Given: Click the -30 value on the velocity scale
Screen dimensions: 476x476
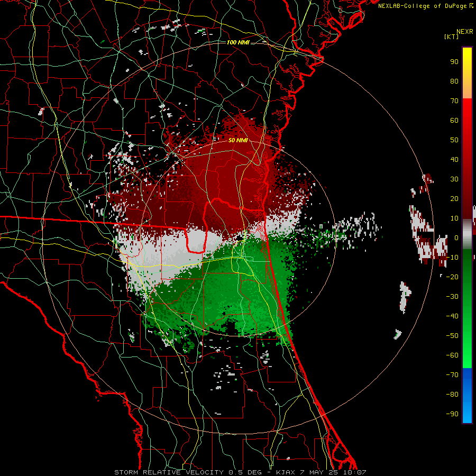Looking at the screenshot, I should click(x=452, y=297).
